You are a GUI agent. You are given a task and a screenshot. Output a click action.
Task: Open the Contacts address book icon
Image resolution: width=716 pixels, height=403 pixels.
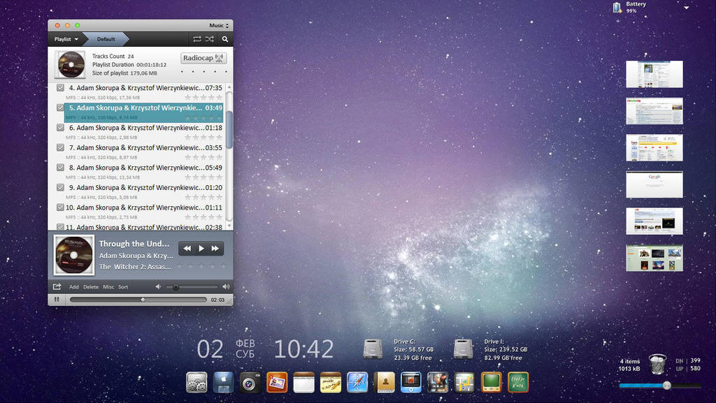pos(385,383)
